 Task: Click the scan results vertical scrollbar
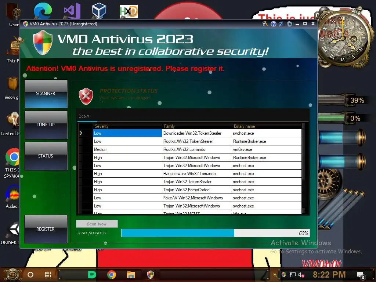pyautogui.click(x=304, y=168)
